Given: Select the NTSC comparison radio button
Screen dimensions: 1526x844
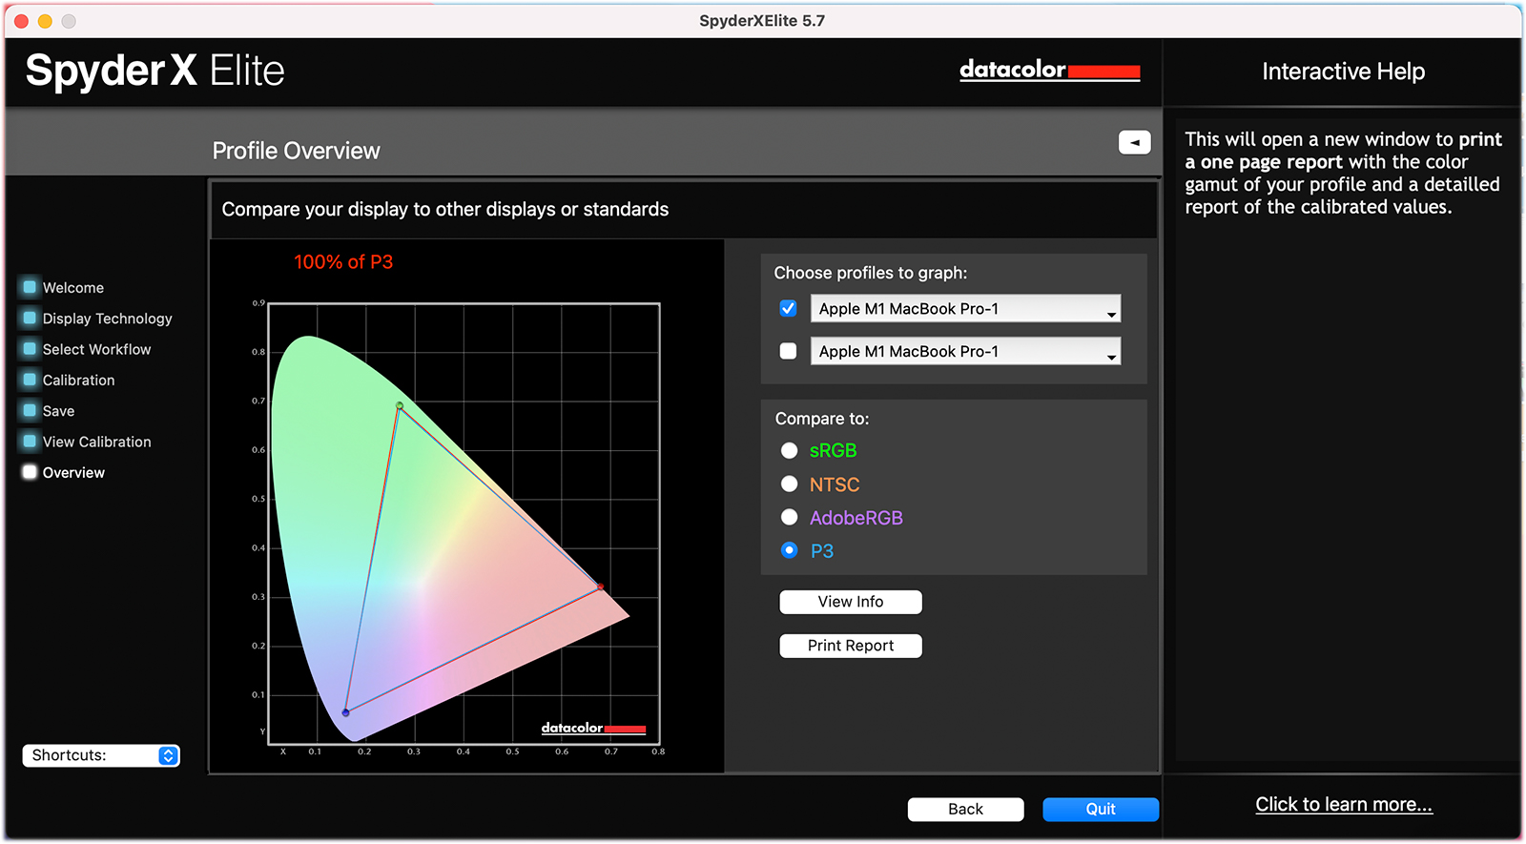Looking at the screenshot, I should [x=789, y=484].
